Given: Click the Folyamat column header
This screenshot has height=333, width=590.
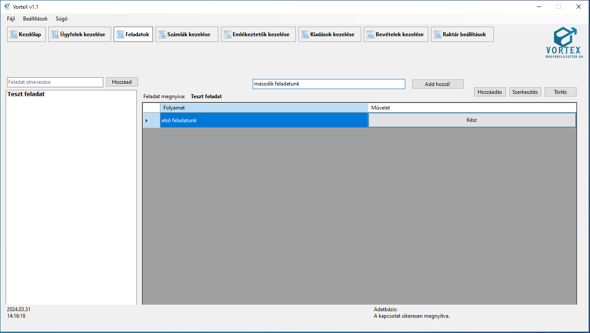Looking at the screenshot, I should [x=264, y=107].
